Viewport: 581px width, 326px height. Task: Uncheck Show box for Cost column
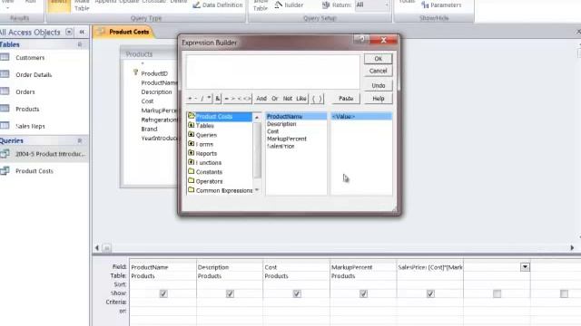[297, 293]
